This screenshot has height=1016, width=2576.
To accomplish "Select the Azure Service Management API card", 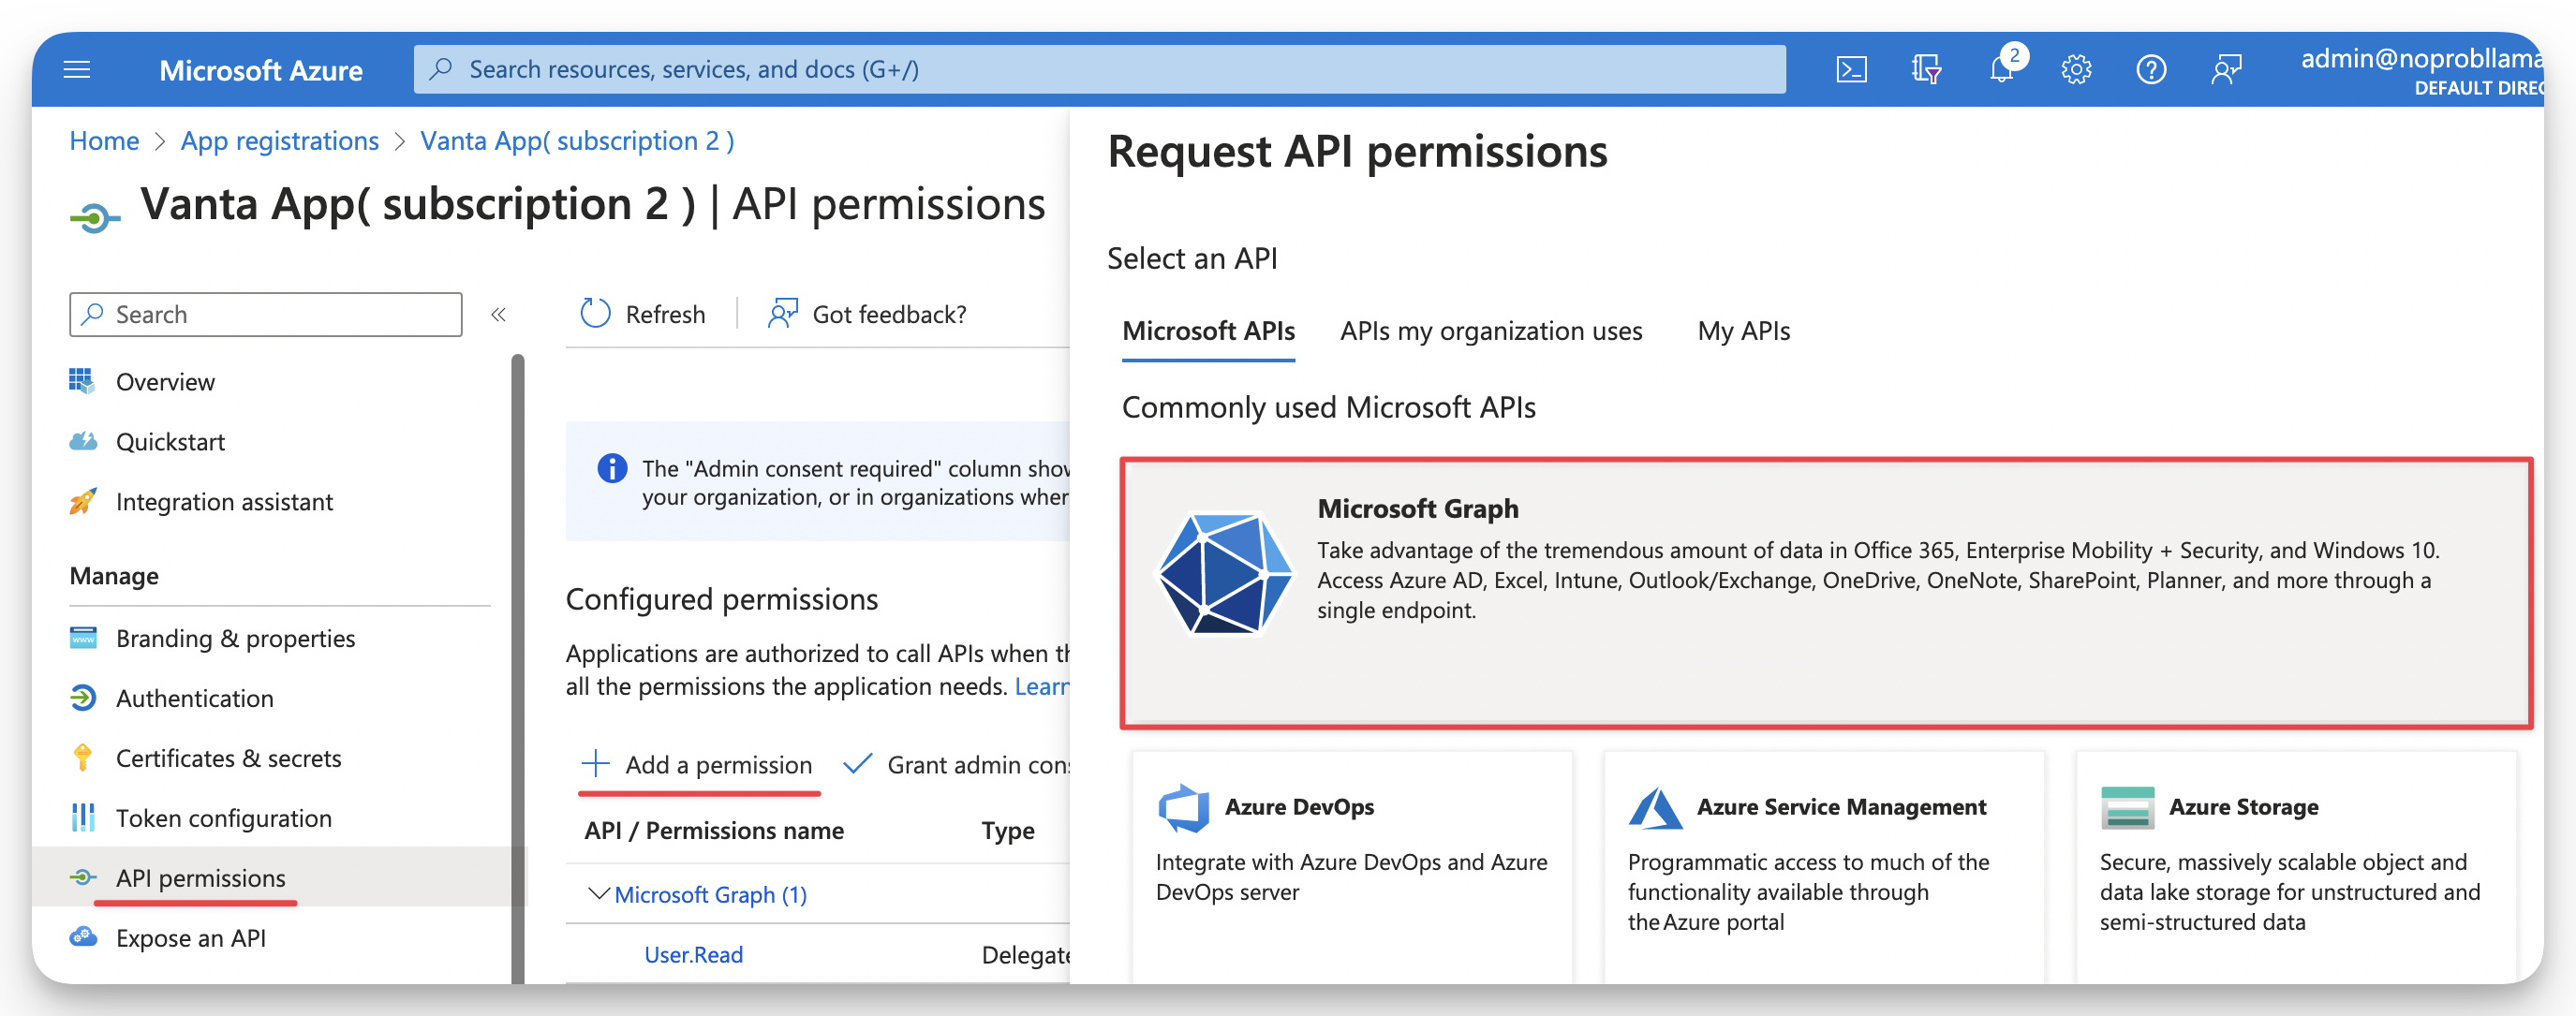I will pyautogui.click(x=1824, y=868).
